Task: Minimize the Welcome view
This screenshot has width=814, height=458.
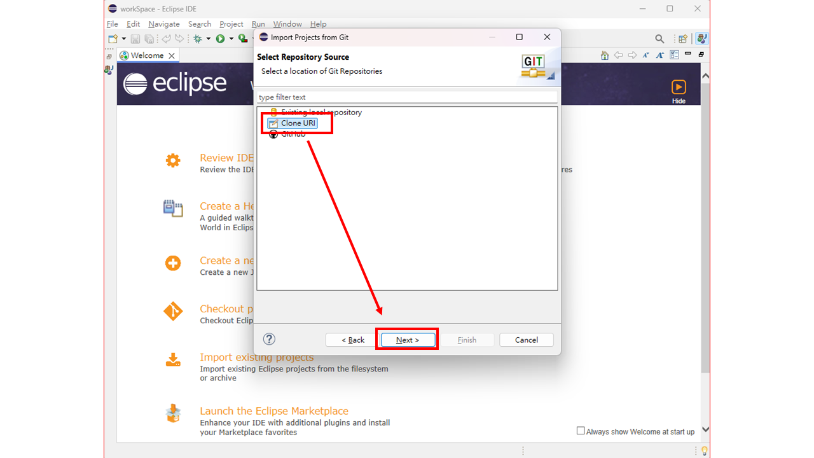Action: point(688,53)
